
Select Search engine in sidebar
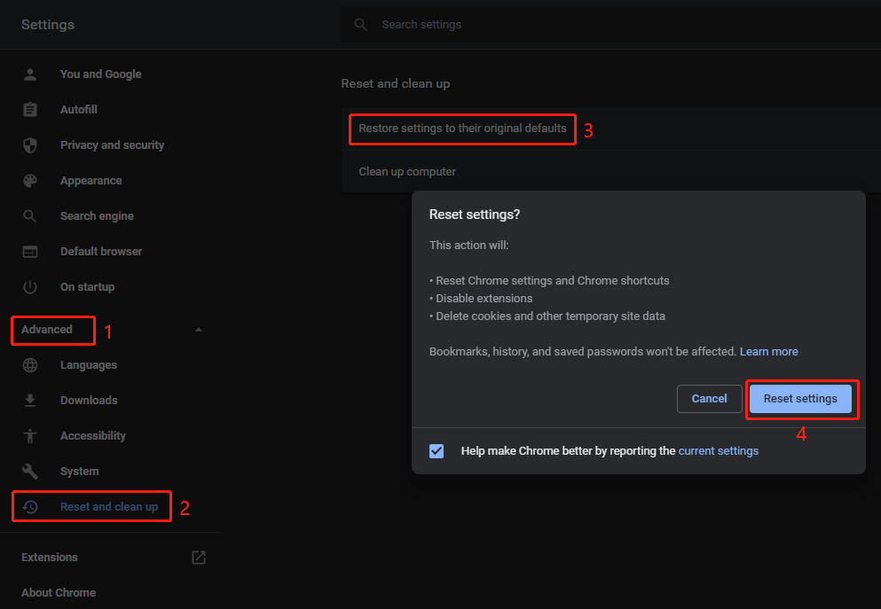(x=97, y=216)
